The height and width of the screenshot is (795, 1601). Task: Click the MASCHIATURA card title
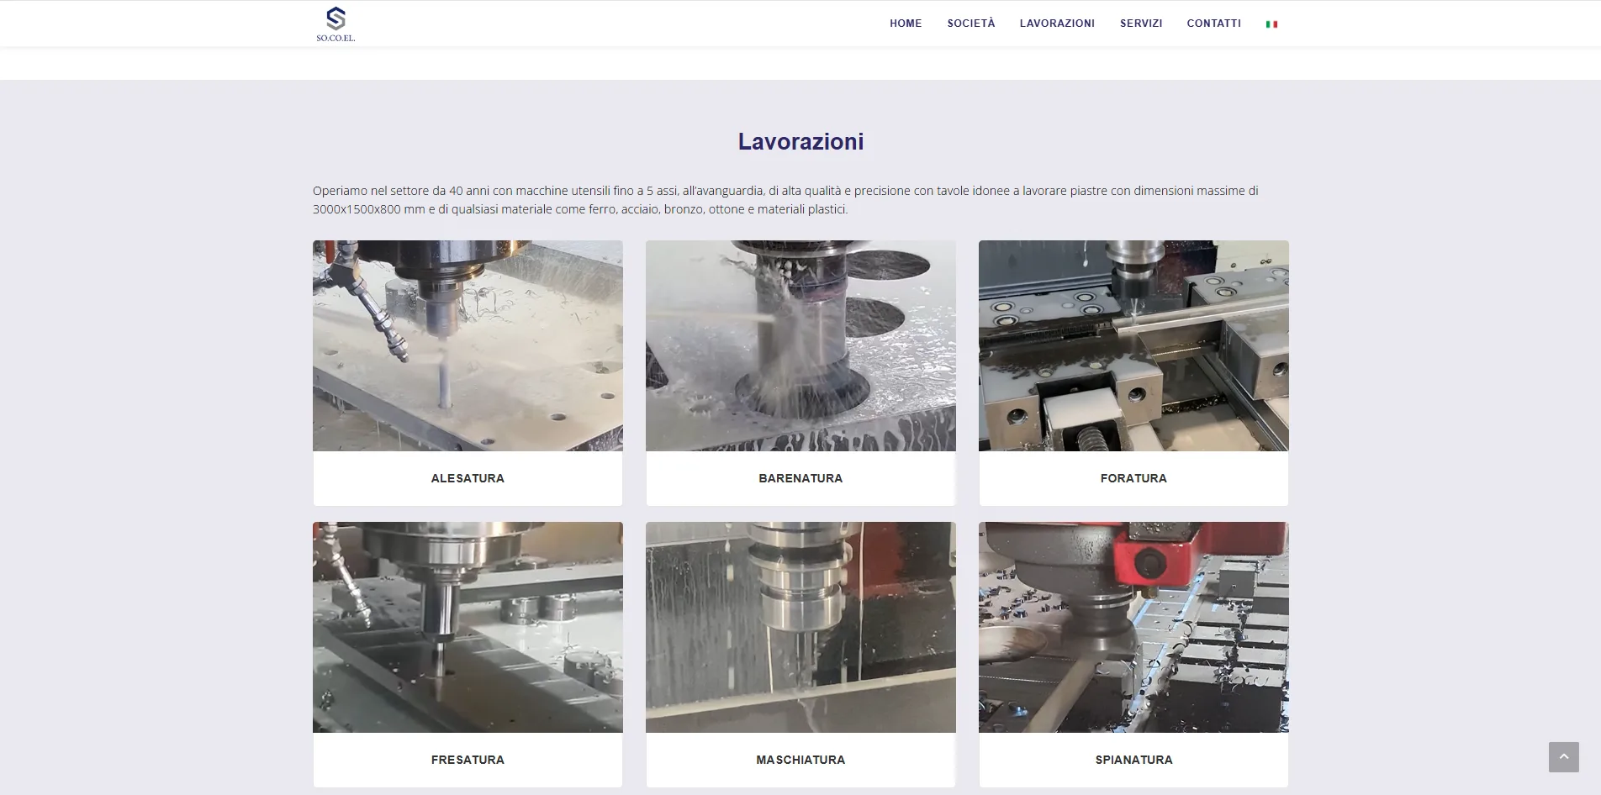point(800,760)
